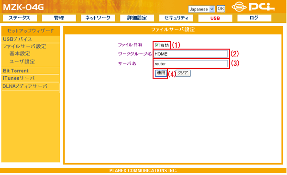Screen dimensions: 287x175
Task: Open ユーザ設定 in the sidebar
Action: [x=22, y=62]
